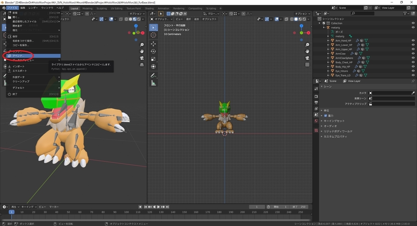417x226 pixels.
Task: Click the Blender logo menu icon
Action: point(3,8)
